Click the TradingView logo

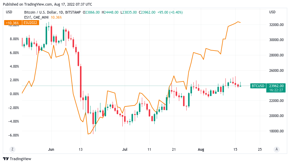pos(17,159)
